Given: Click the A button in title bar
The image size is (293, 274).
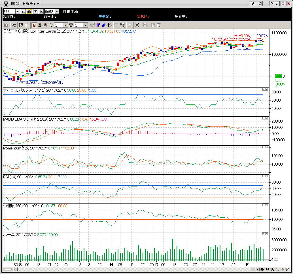Looking at the screenshot, I should click(252, 3).
